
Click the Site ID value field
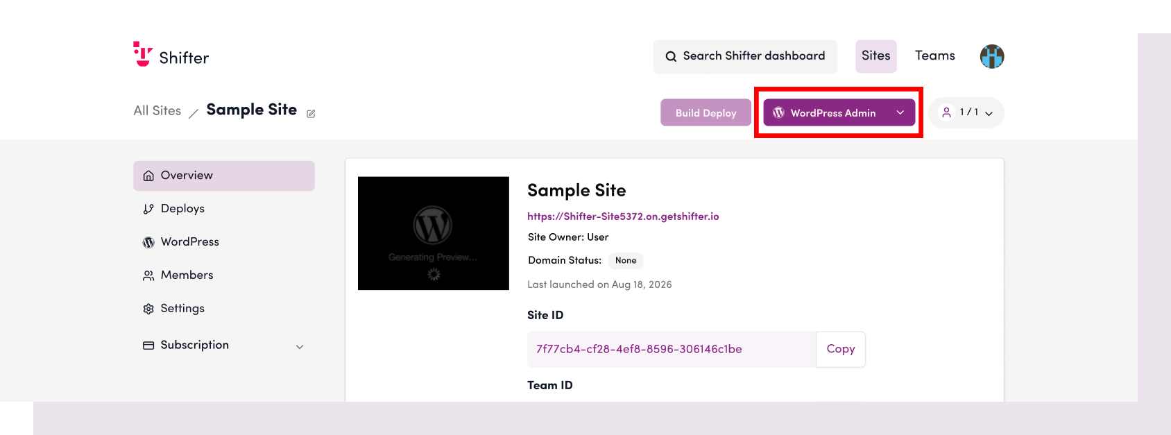tap(672, 349)
